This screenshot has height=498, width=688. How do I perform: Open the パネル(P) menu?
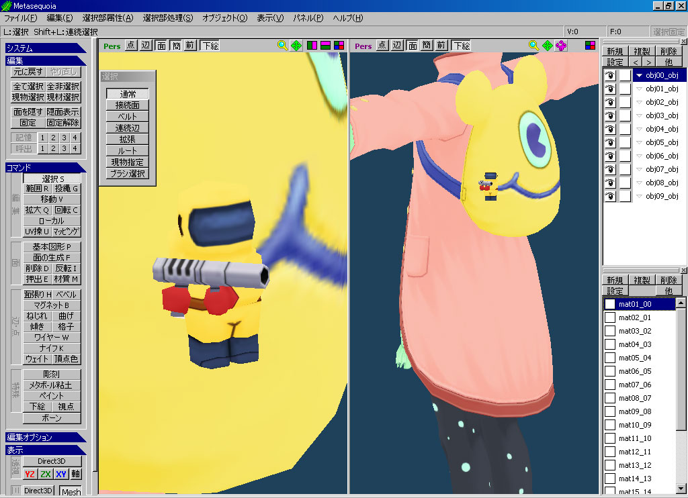pyautogui.click(x=308, y=18)
